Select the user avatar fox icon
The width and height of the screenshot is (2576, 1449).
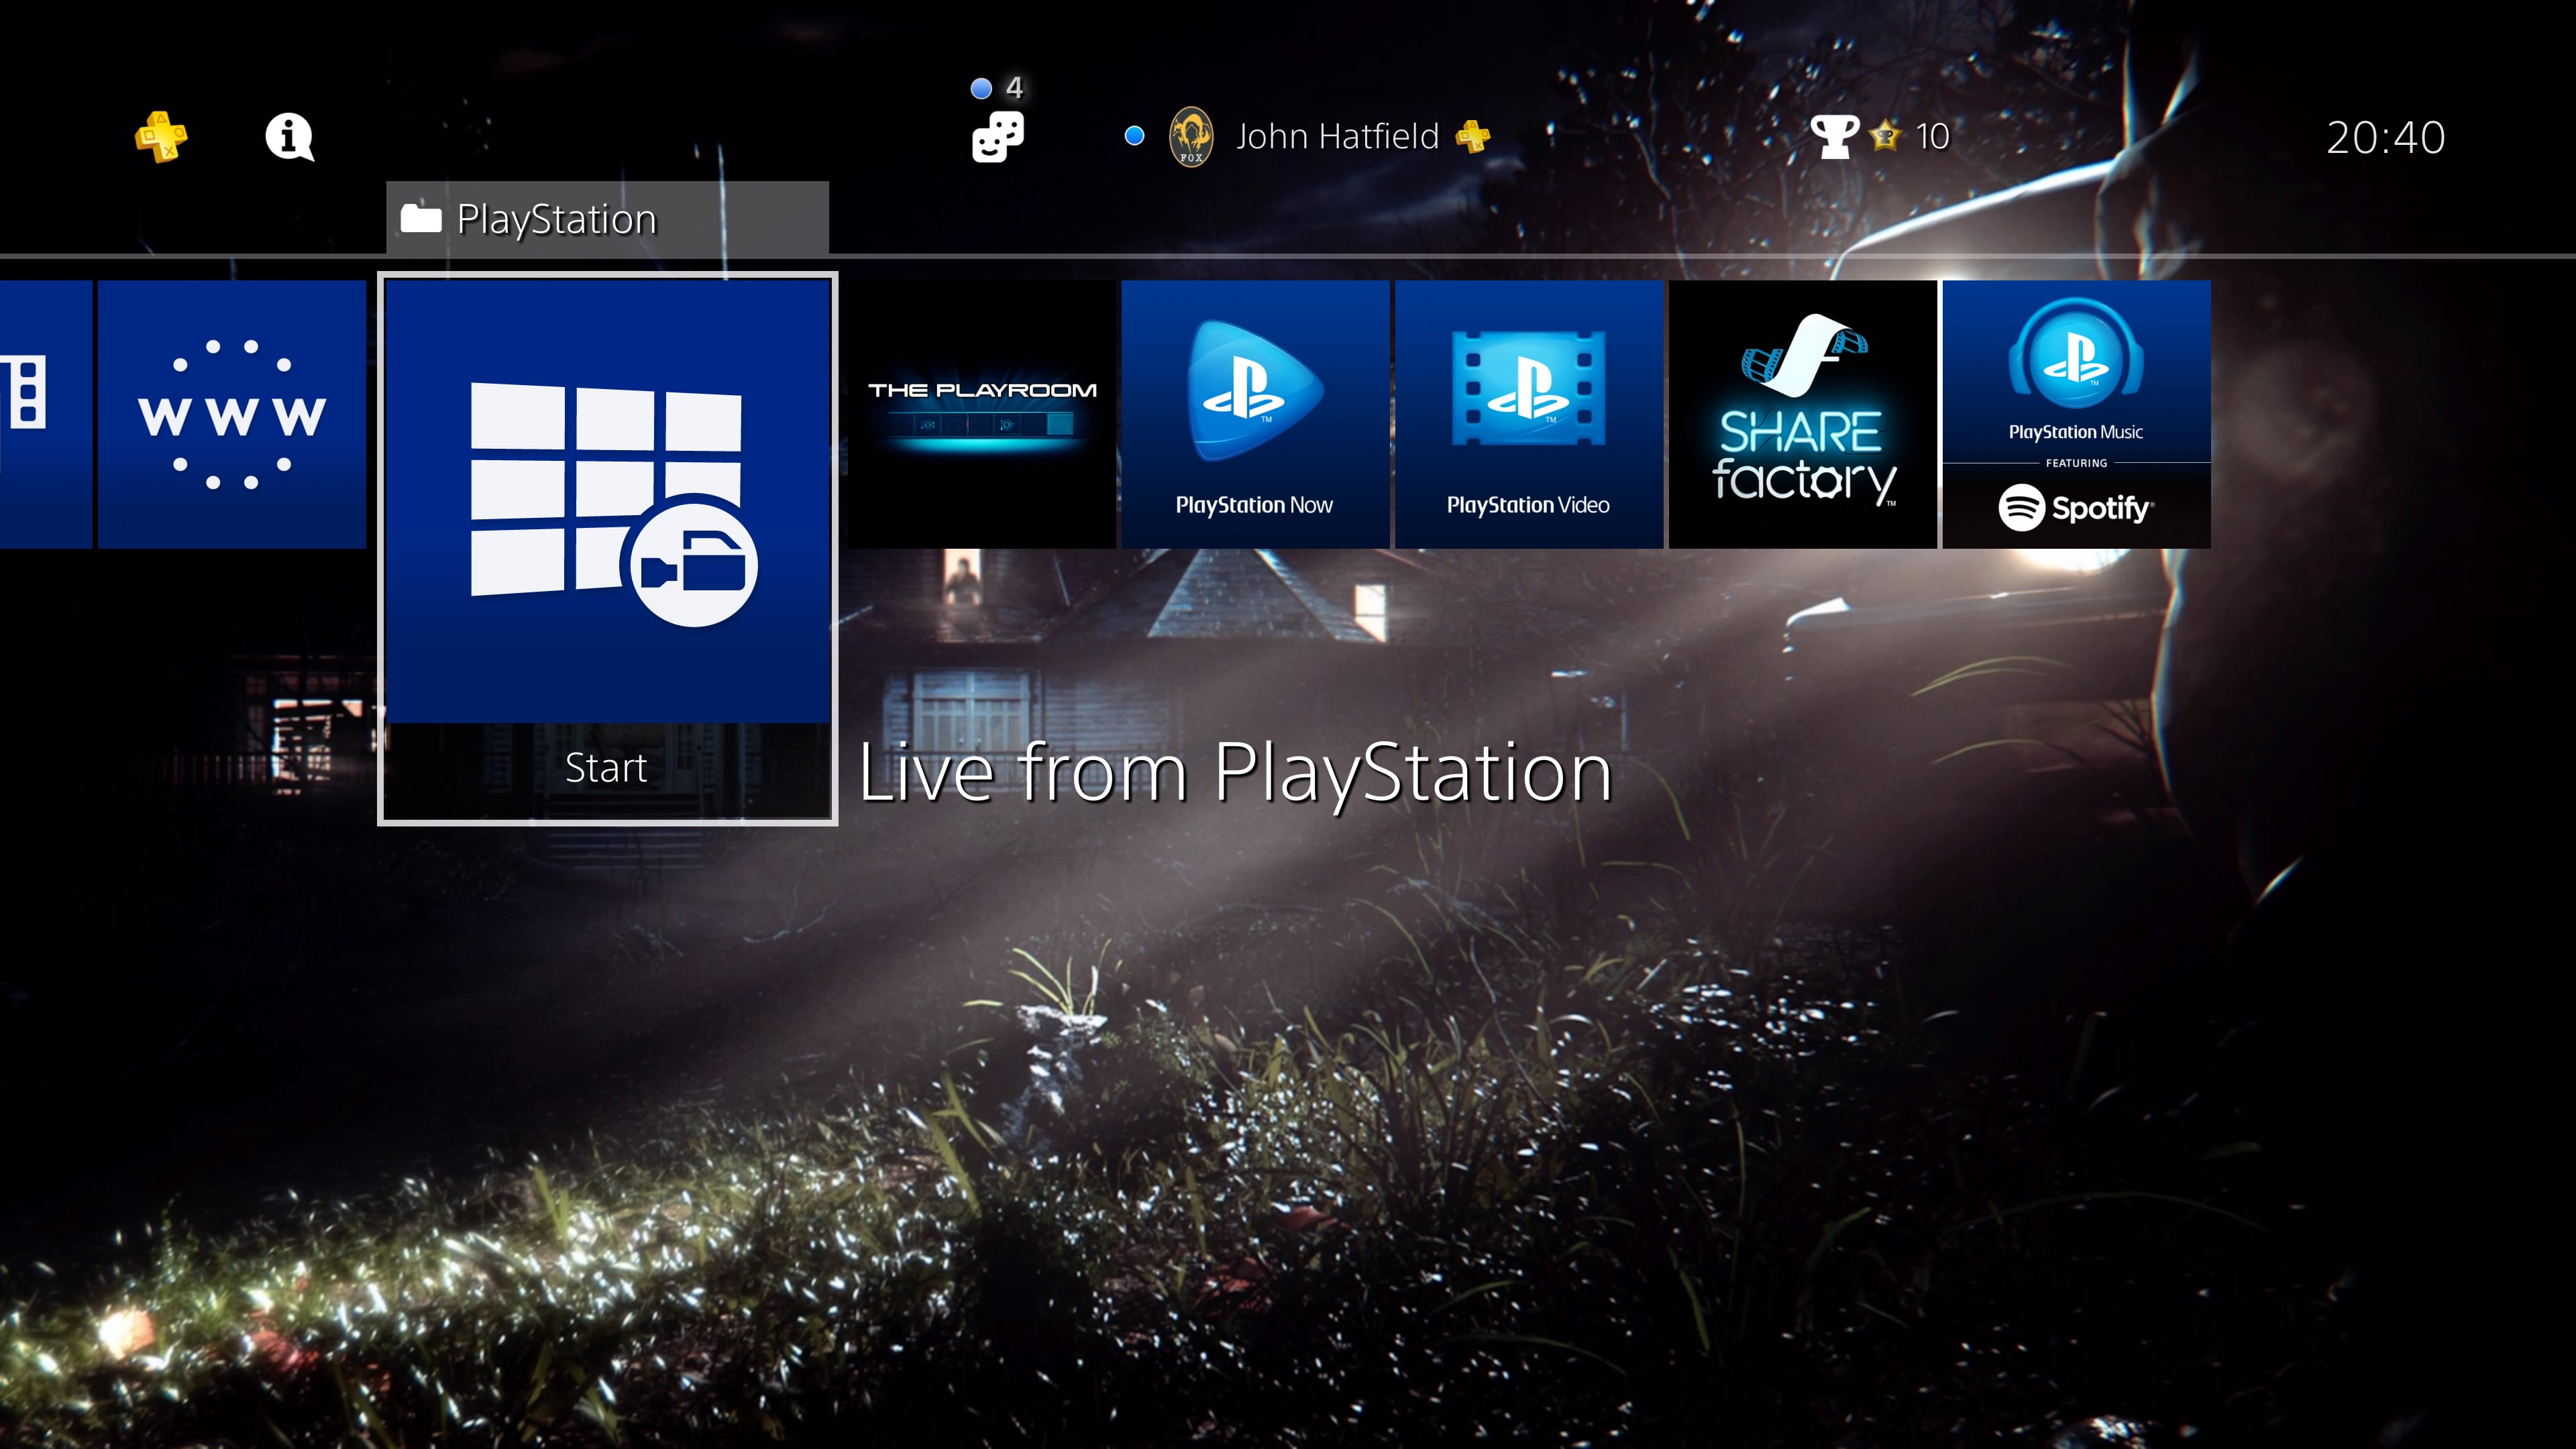(1189, 136)
